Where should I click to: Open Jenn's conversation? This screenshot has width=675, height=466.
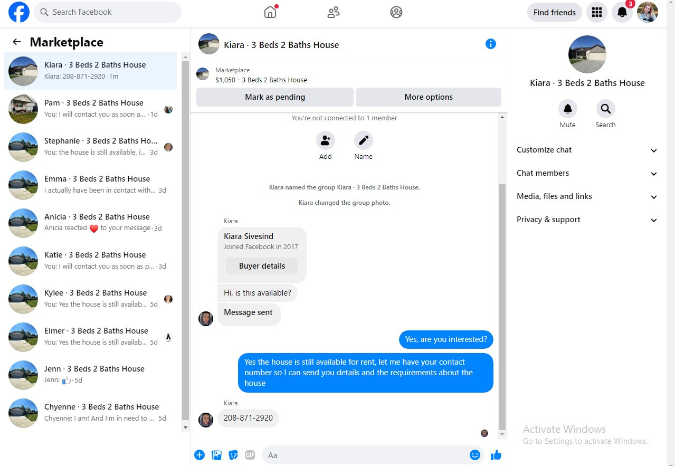coord(91,375)
